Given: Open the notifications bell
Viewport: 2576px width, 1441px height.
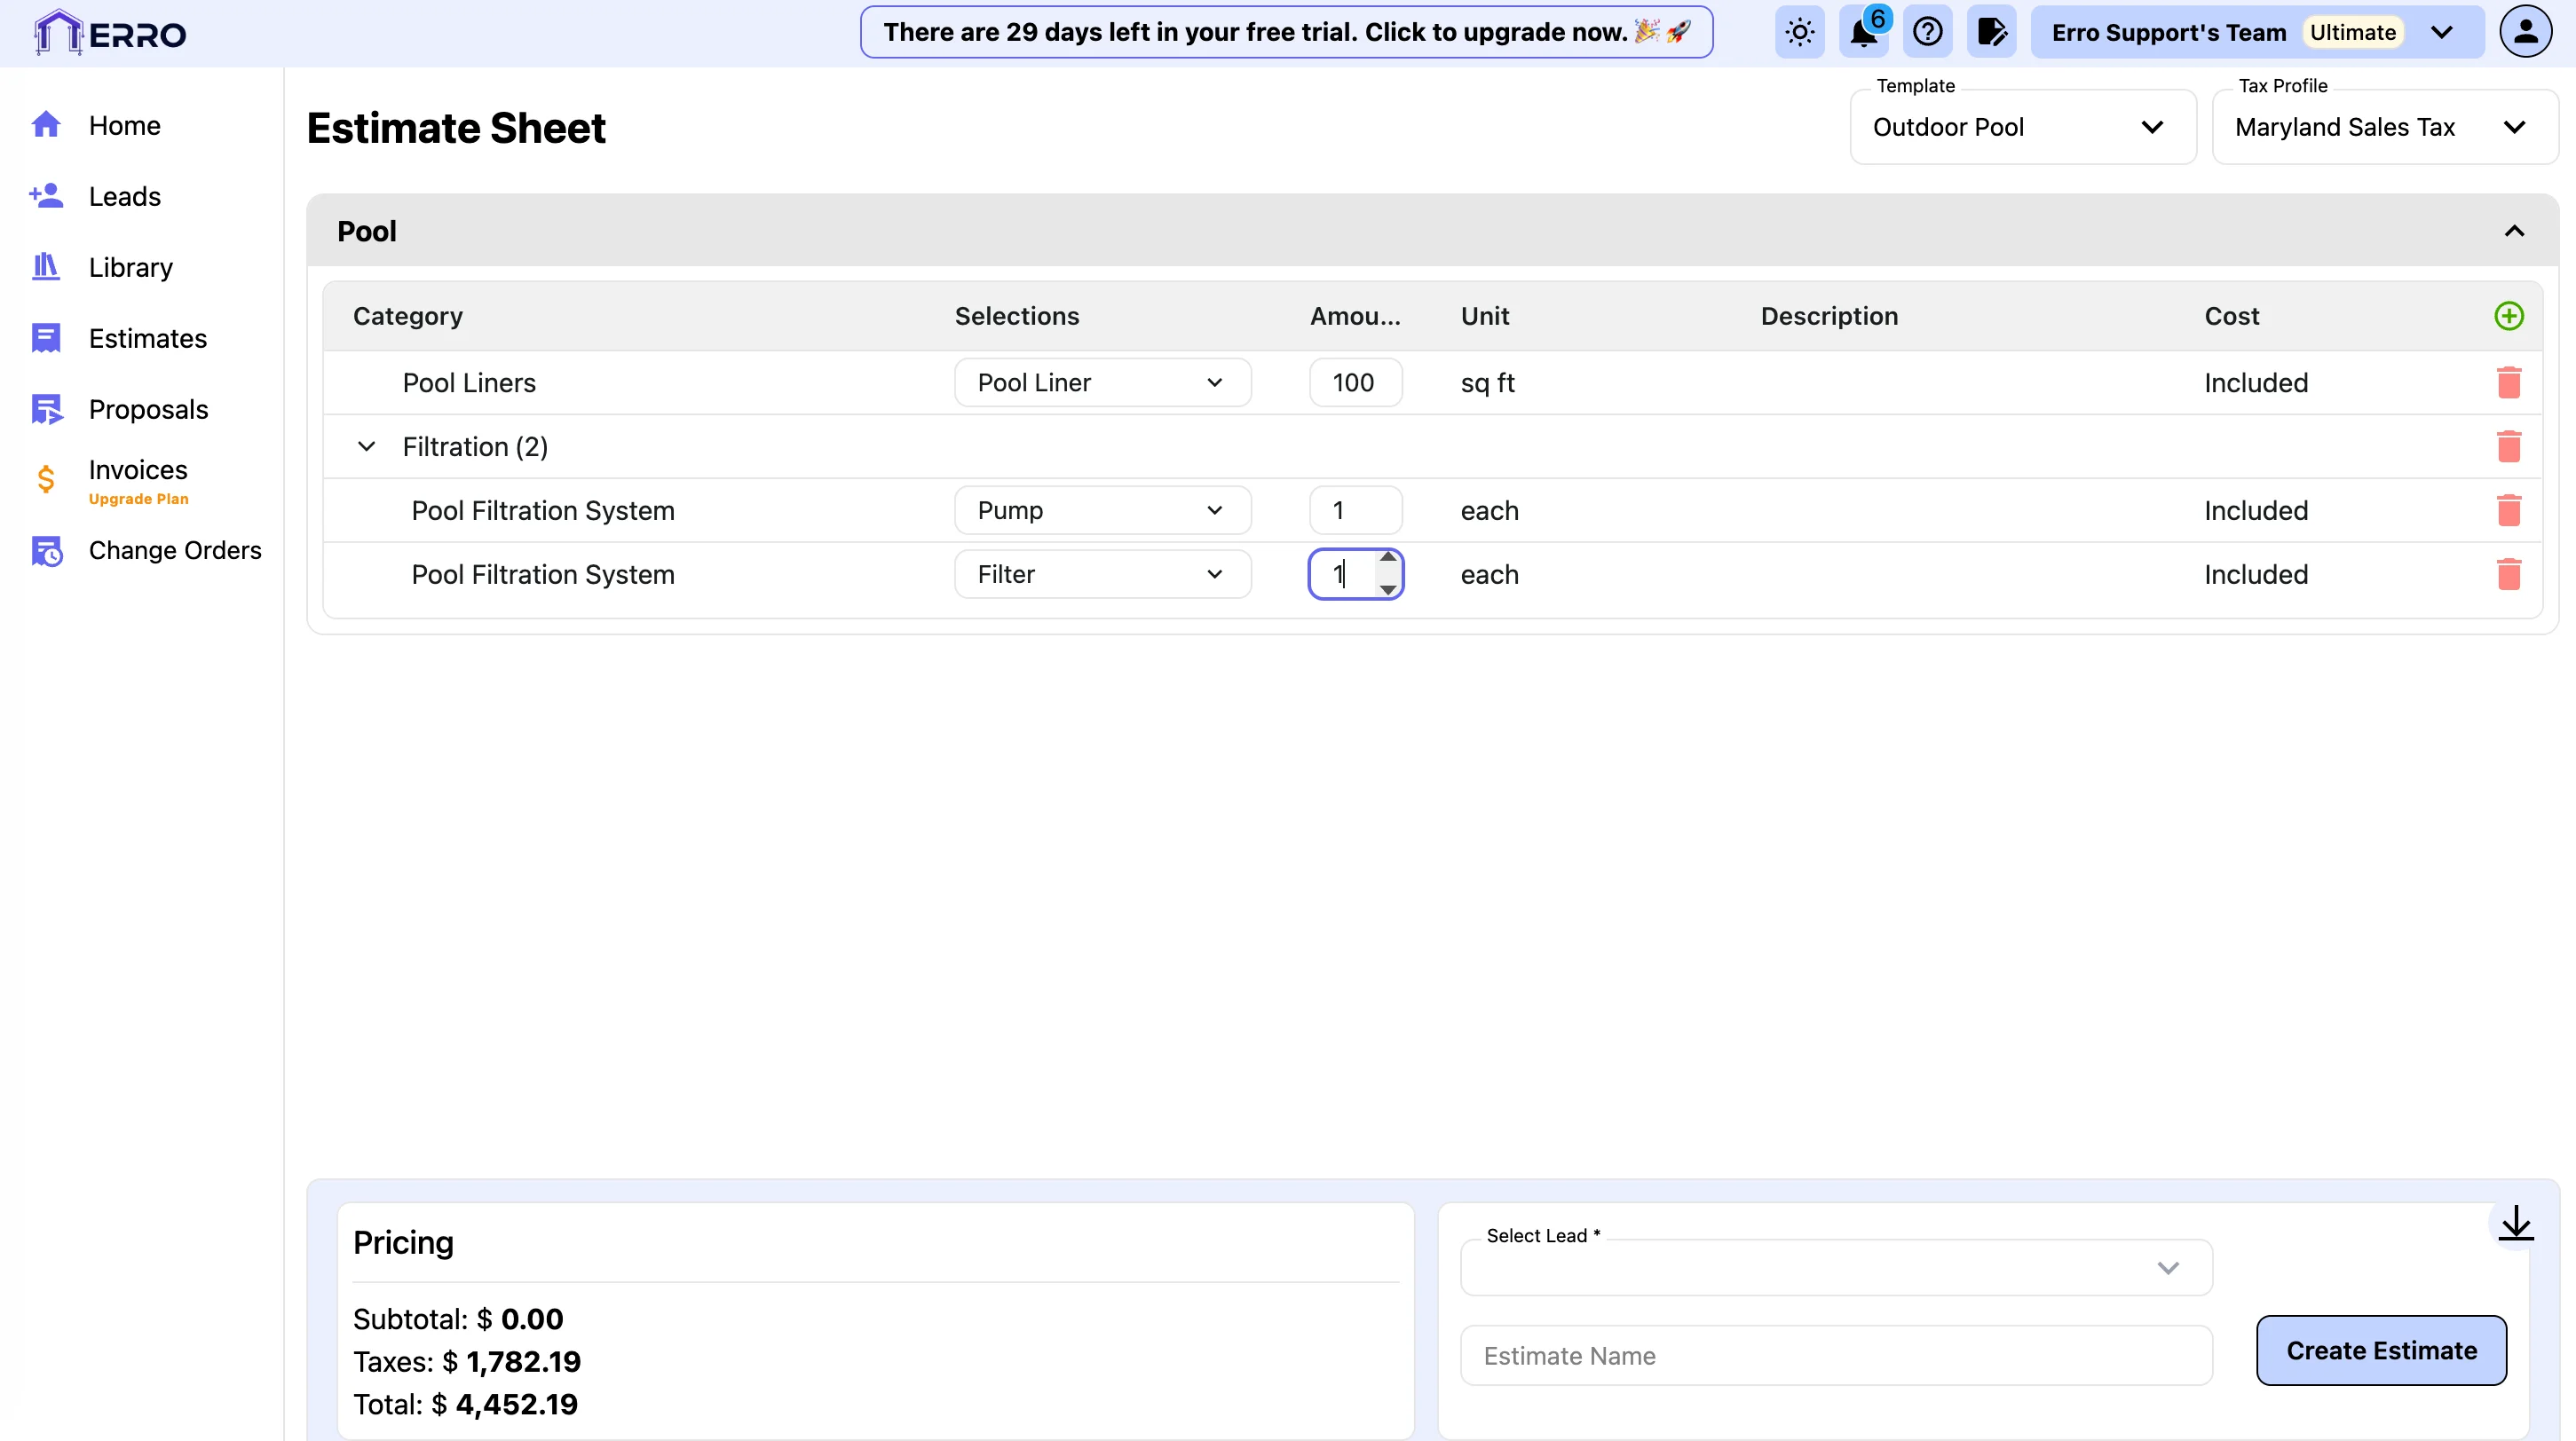Looking at the screenshot, I should click(1862, 32).
